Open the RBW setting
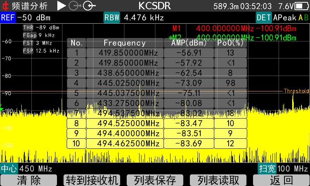This screenshot has width=310, height=186. (x=112, y=17)
